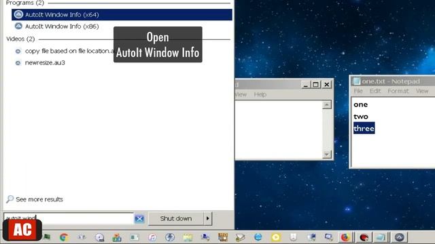Open Help menu in background Notepad window
Screen dimensions: 435x244
coord(260,95)
